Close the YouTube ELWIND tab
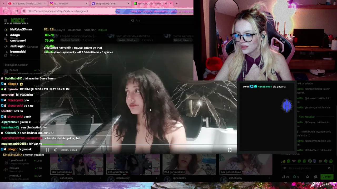The height and width of the screenshot is (189, 337). coord(45,4)
